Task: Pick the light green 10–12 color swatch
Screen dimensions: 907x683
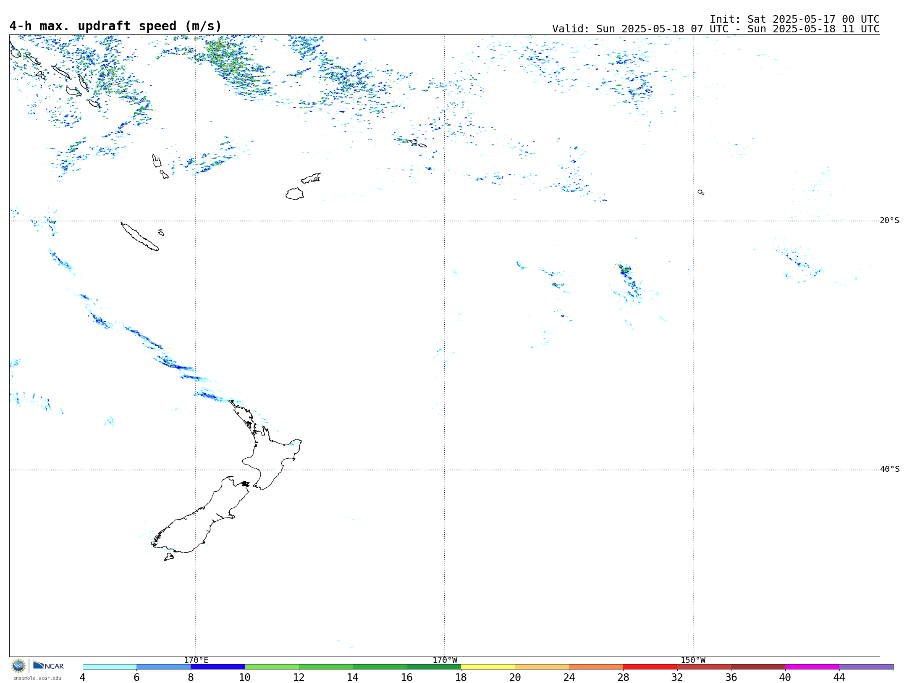Action: click(x=272, y=667)
